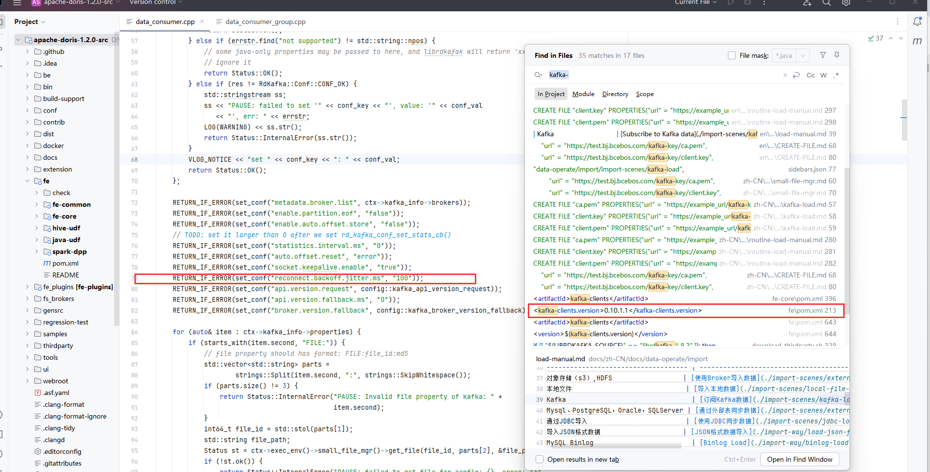The image size is (930, 472).
Task: Click the Open in Find Window button
Action: coord(800,459)
